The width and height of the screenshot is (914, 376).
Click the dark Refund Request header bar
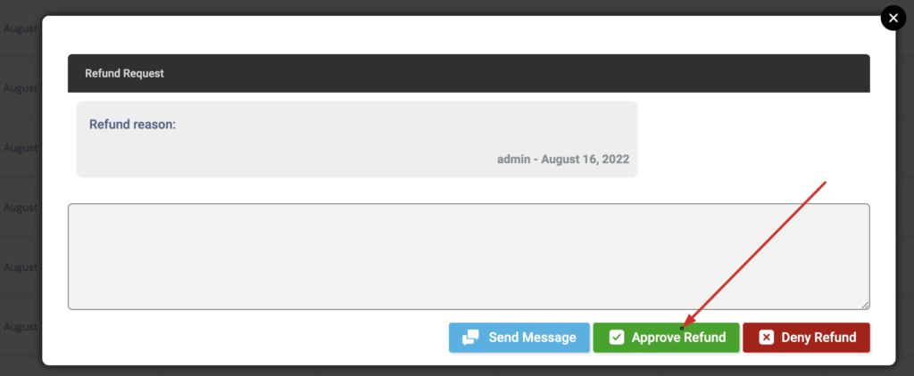(x=469, y=73)
